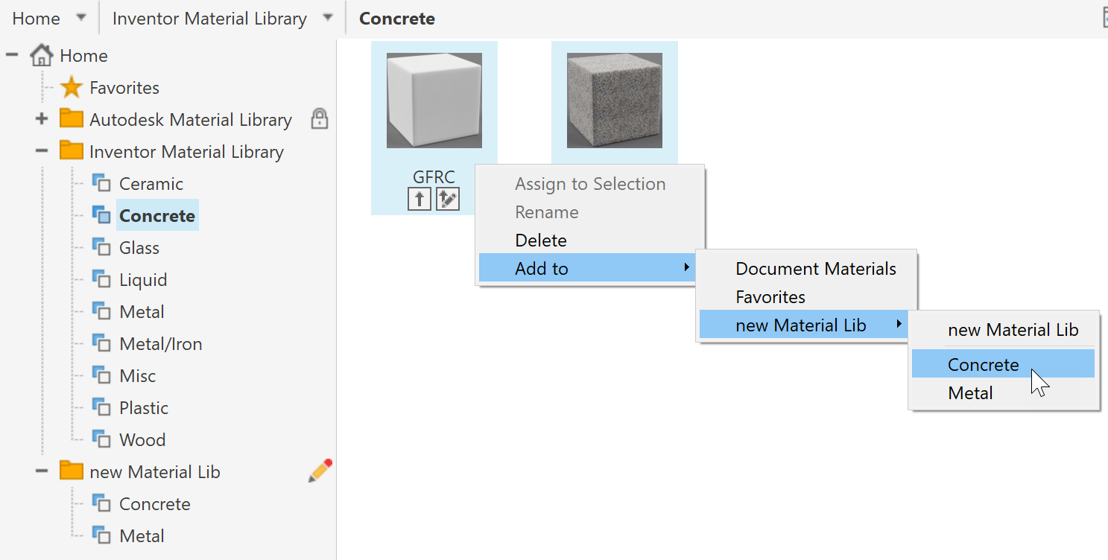Click the Favorites star icon in the tree
Image resolution: width=1108 pixels, height=560 pixels.
(72, 88)
